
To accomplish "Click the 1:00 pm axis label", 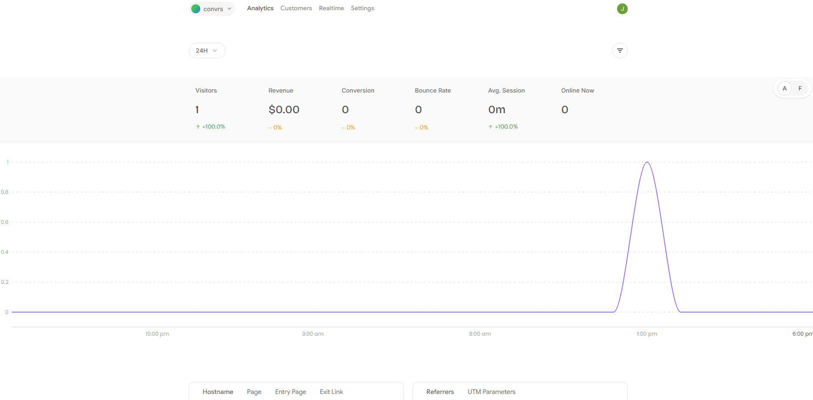I will (647, 334).
